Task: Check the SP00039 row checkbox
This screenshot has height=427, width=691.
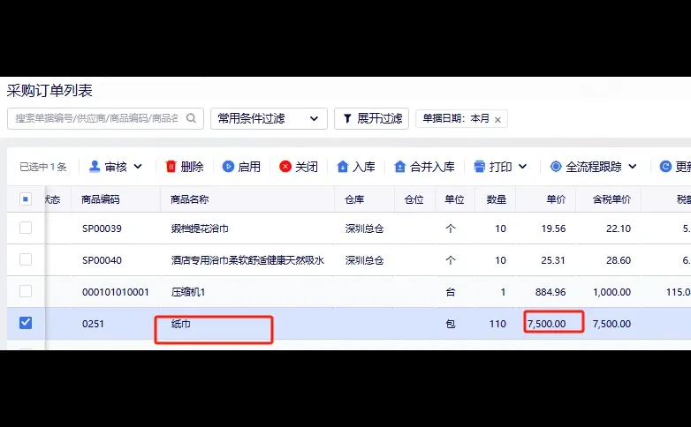Action: pyautogui.click(x=26, y=228)
